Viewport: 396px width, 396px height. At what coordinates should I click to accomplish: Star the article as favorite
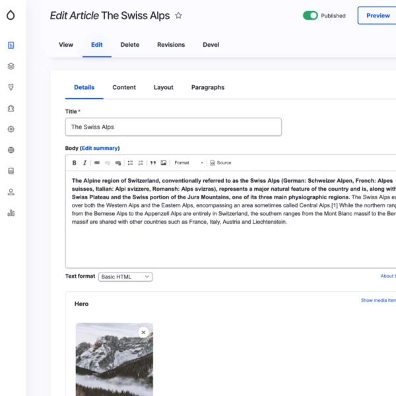179,16
